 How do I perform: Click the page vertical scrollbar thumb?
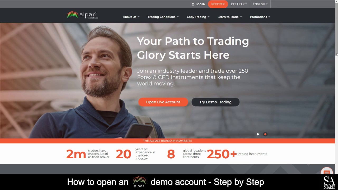point(336,28)
